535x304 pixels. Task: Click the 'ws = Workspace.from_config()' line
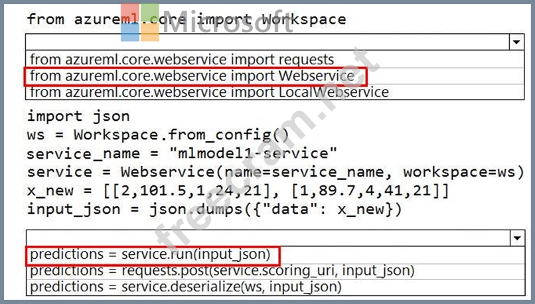pos(158,135)
